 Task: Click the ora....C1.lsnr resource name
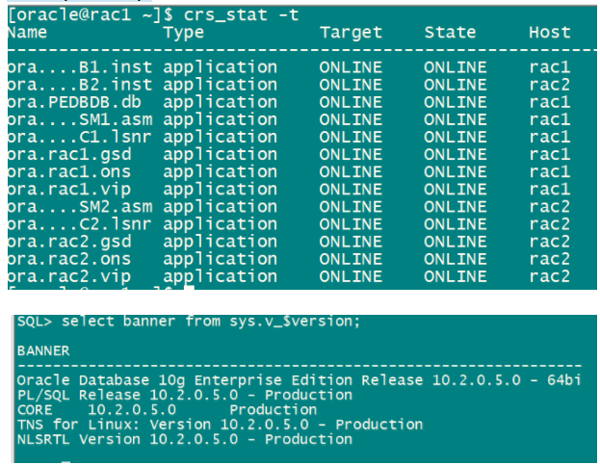click(x=80, y=137)
